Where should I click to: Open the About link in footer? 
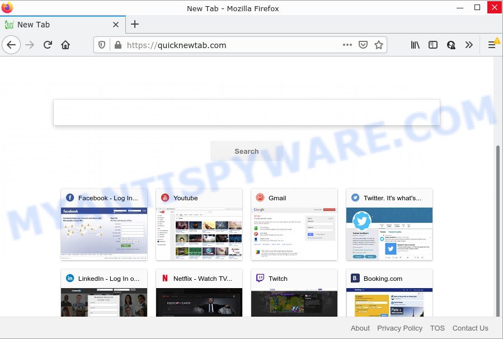point(360,328)
